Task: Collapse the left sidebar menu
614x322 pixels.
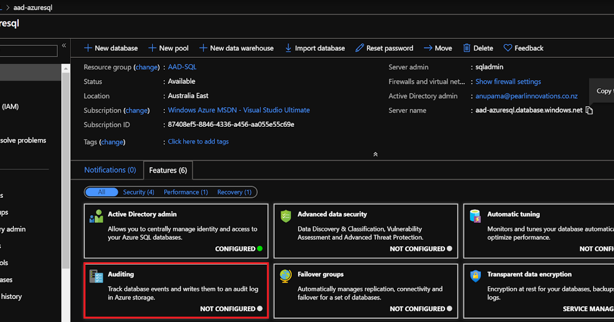Action: (x=64, y=45)
